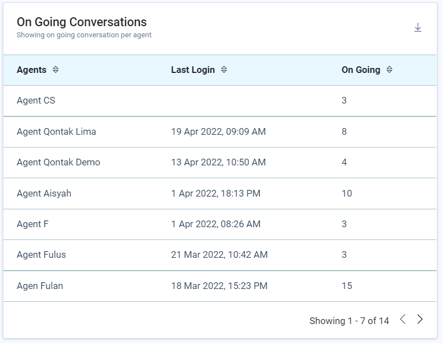
Task: Click the Showing 1 - 7 of 14 text
Action: (x=349, y=321)
